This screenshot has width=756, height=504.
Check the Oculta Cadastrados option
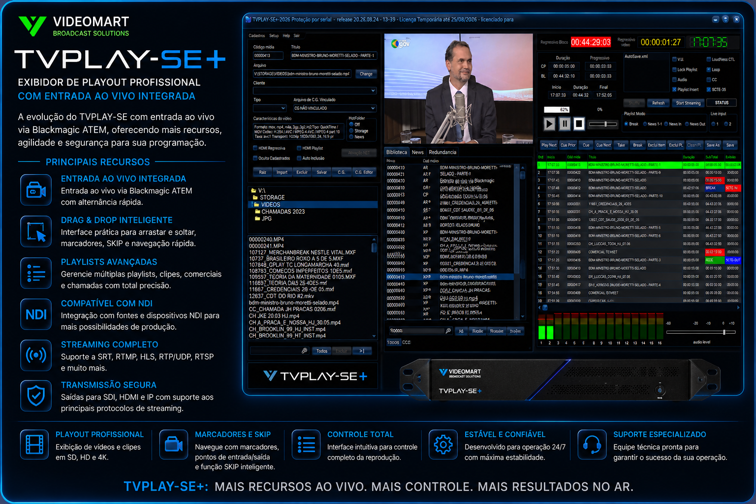point(255,158)
